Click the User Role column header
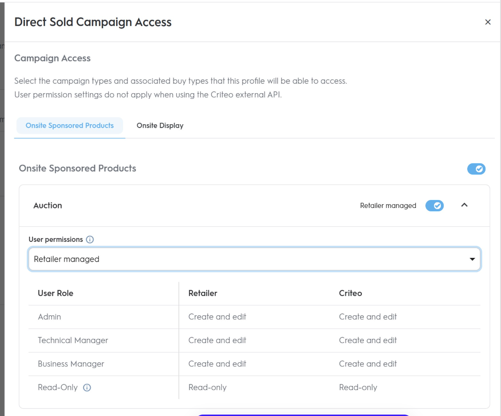 (x=55, y=293)
